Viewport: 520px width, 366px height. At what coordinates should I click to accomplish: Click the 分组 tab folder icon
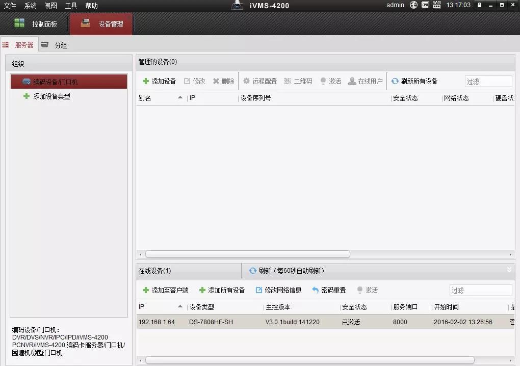45,45
